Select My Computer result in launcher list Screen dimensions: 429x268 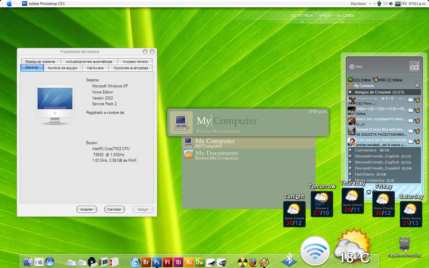(x=249, y=143)
